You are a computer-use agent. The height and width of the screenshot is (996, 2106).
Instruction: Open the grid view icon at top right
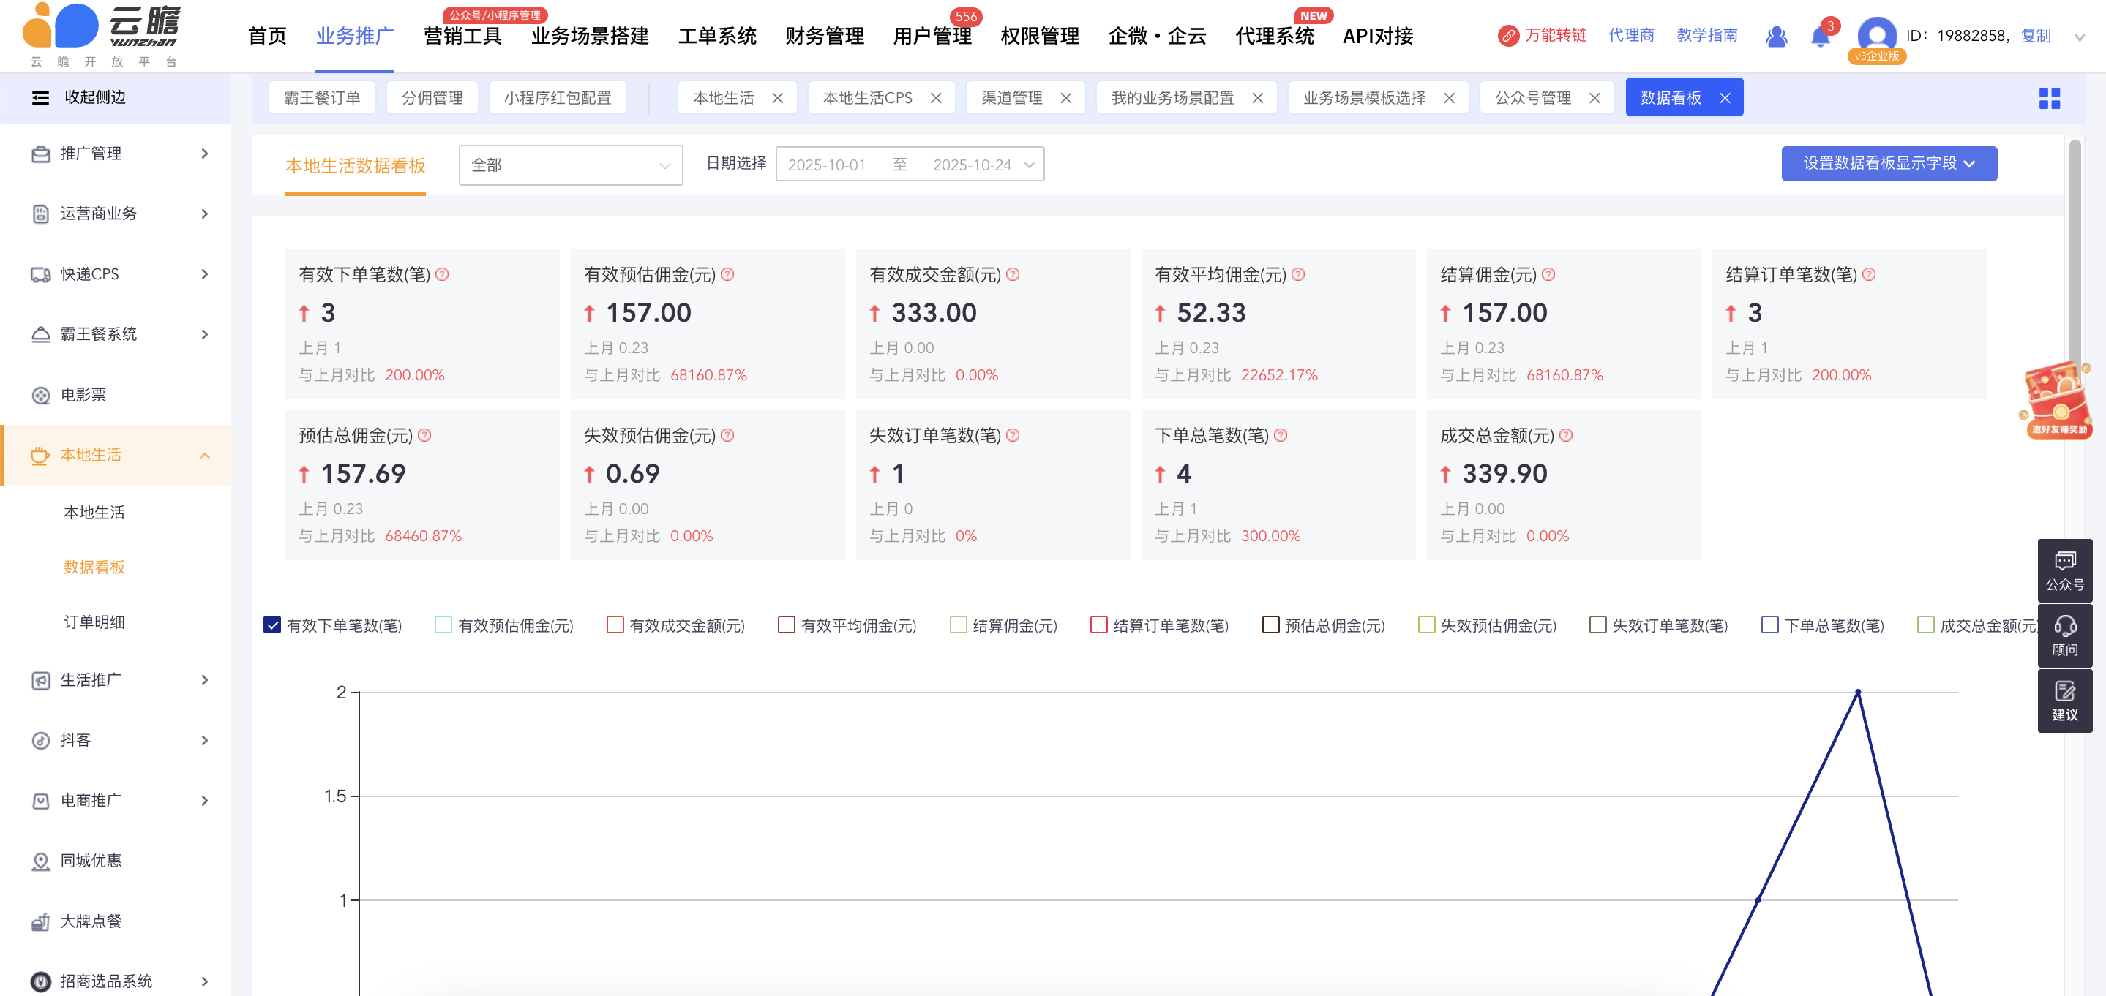click(2049, 99)
